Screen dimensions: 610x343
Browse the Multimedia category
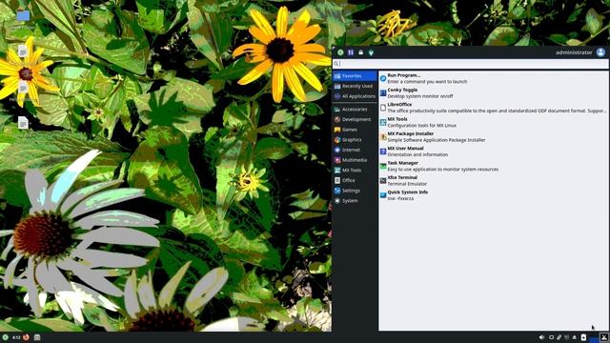tap(355, 160)
